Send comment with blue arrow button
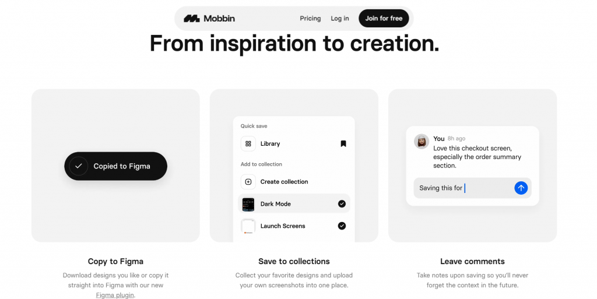The width and height of the screenshot is (597, 299). (x=521, y=188)
